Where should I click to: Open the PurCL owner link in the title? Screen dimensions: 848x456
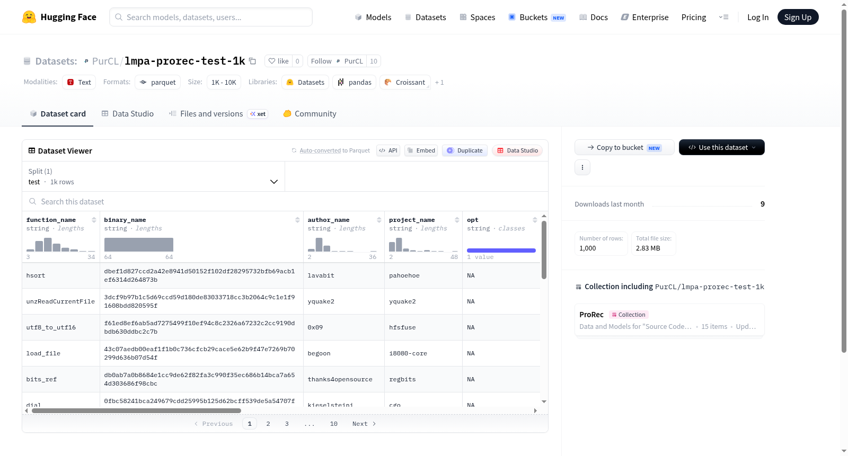pyautogui.click(x=105, y=61)
